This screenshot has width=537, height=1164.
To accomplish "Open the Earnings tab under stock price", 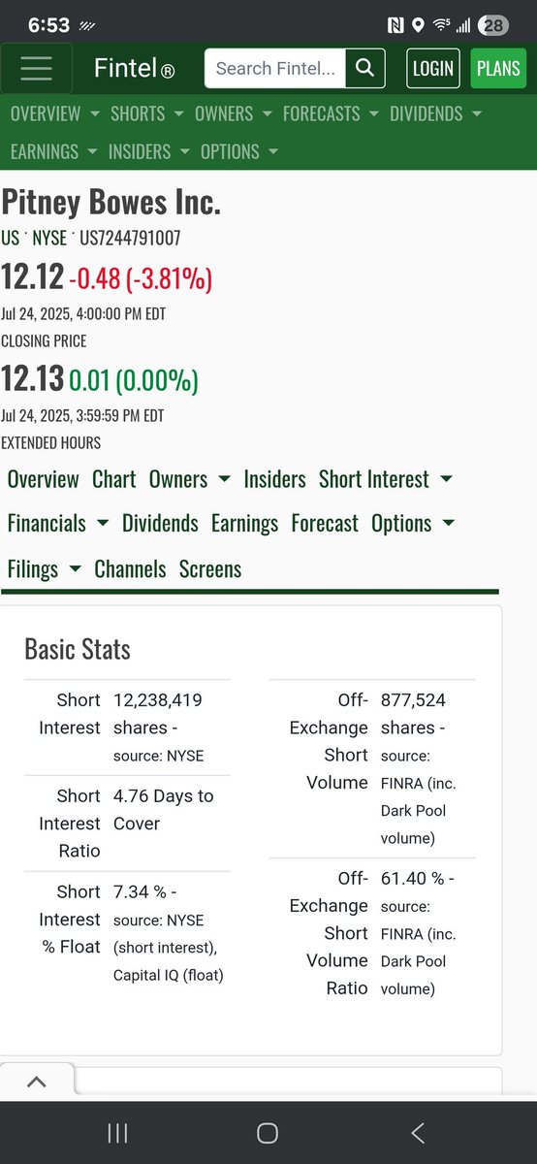I will click(x=244, y=523).
